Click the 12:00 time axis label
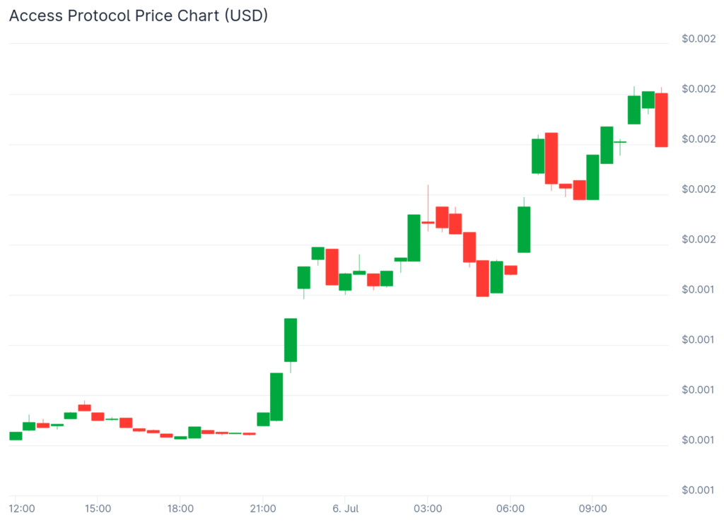Viewport: 724px width, 528px height. (x=22, y=508)
